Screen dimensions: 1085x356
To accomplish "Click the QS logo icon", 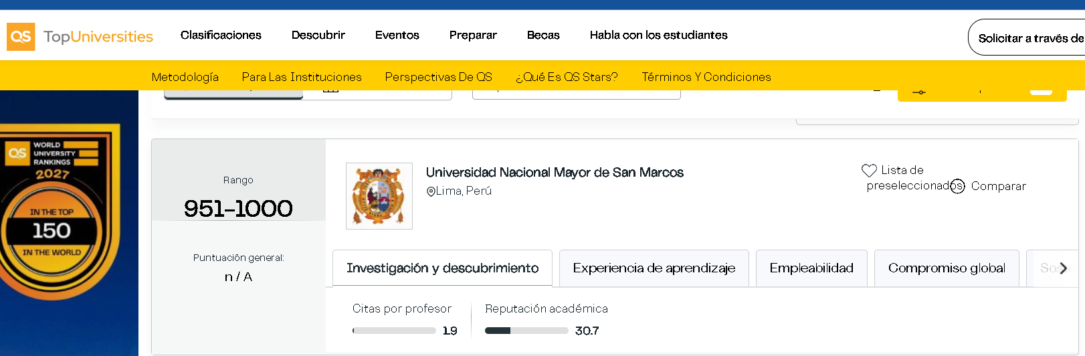I will (x=21, y=37).
